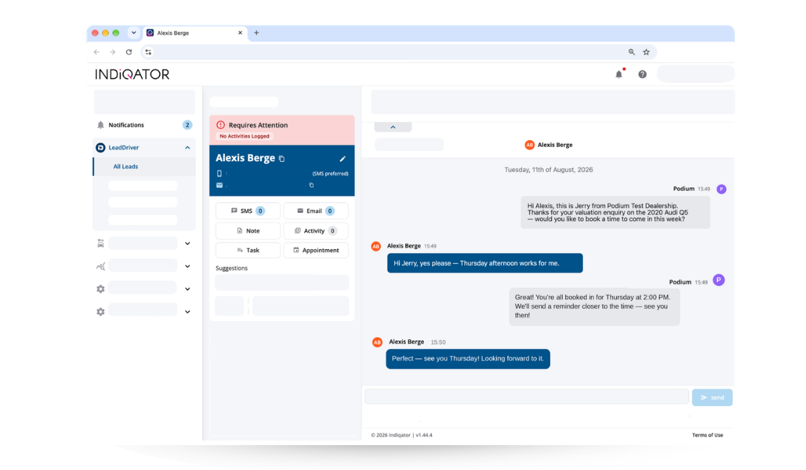Open site information icon in address bar
This screenshot has height=470, width=806.
148,52
